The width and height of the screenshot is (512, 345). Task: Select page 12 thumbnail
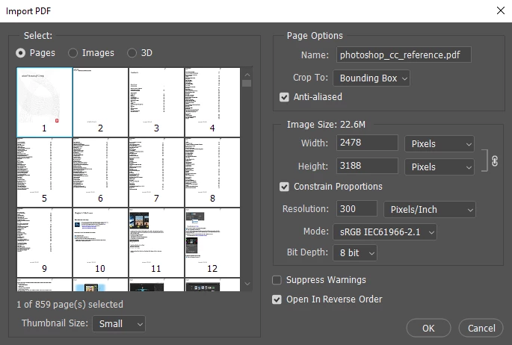[x=212, y=243]
